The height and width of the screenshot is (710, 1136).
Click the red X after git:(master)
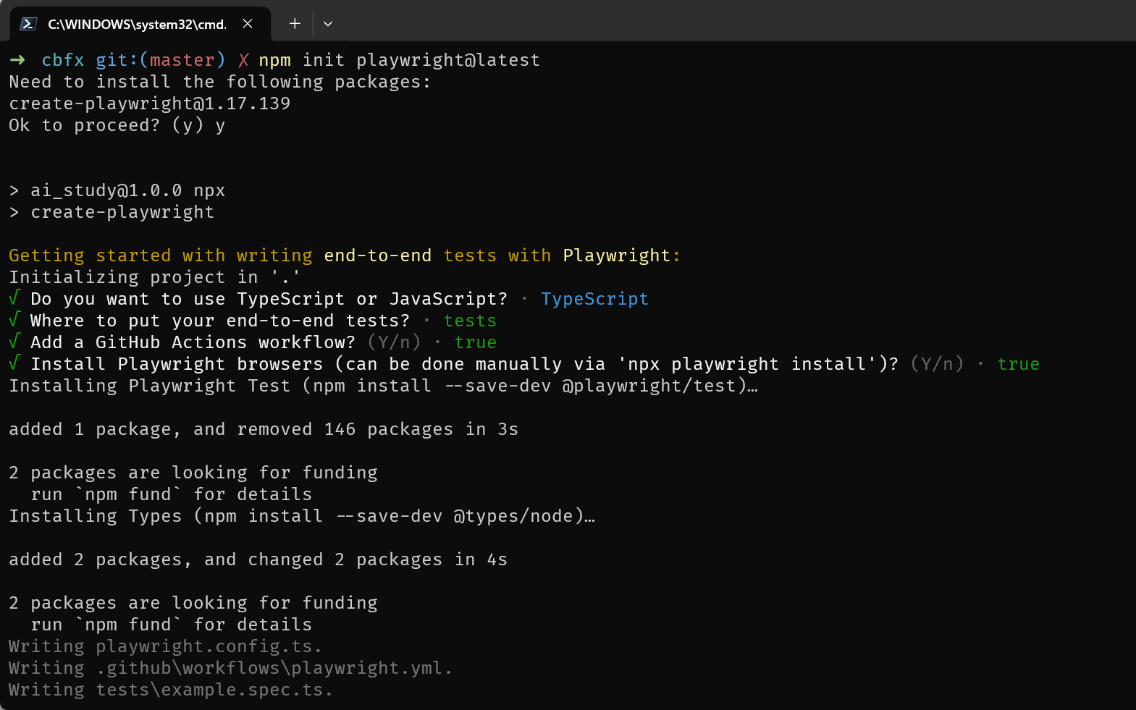coord(243,60)
